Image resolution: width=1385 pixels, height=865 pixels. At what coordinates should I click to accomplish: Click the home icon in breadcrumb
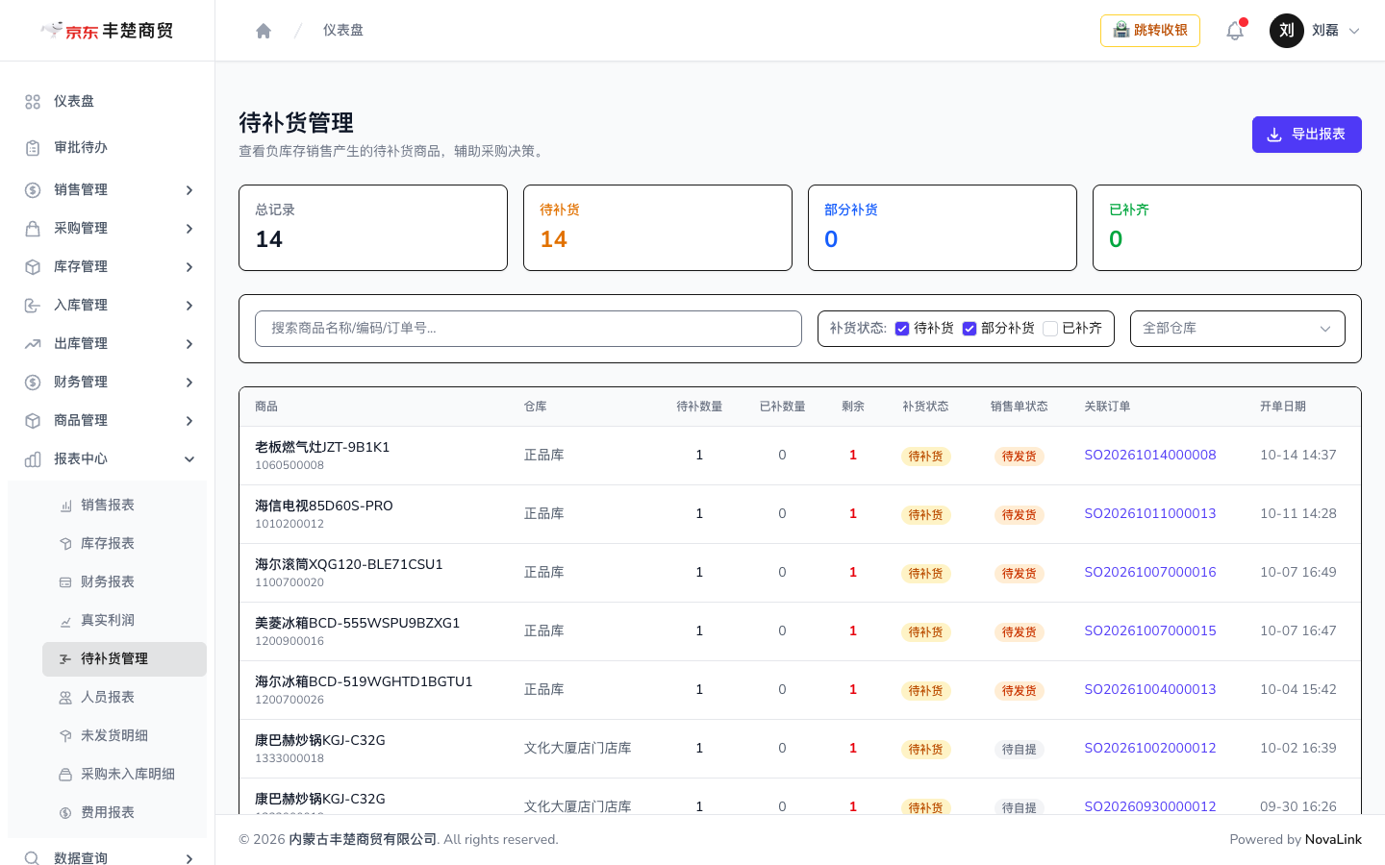click(264, 31)
